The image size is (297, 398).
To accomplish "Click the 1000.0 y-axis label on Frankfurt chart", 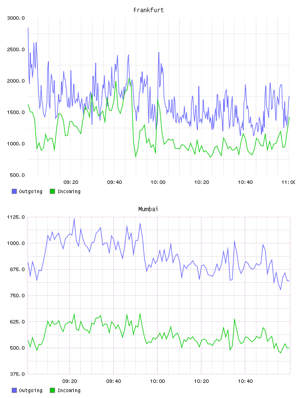I will [x=16, y=144].
